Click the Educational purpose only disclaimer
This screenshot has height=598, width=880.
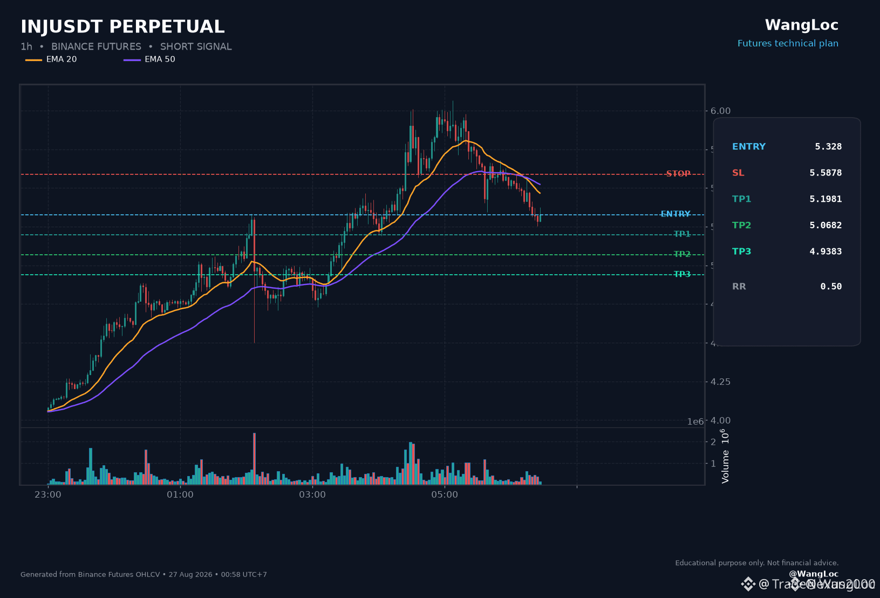757,563
